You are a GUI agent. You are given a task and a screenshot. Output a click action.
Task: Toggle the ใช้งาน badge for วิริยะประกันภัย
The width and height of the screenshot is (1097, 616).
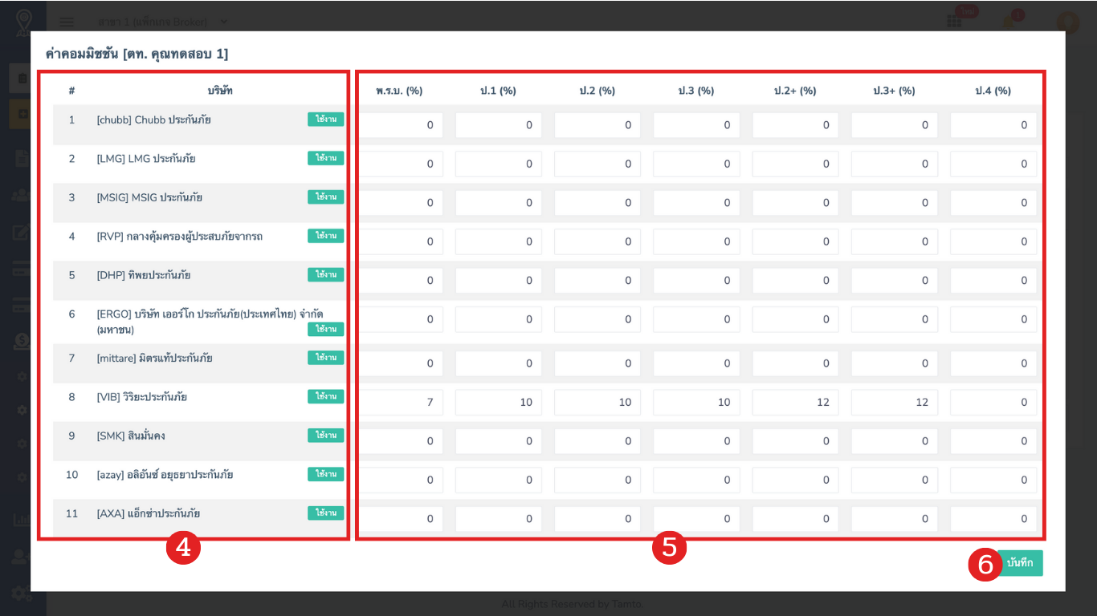[325, 396]
